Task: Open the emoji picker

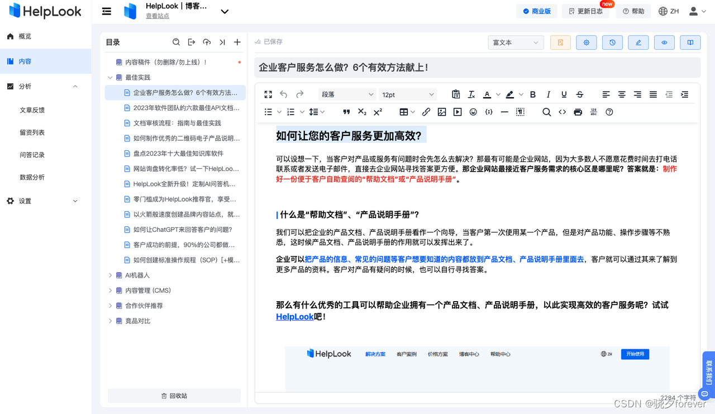Action: point(473,112)
